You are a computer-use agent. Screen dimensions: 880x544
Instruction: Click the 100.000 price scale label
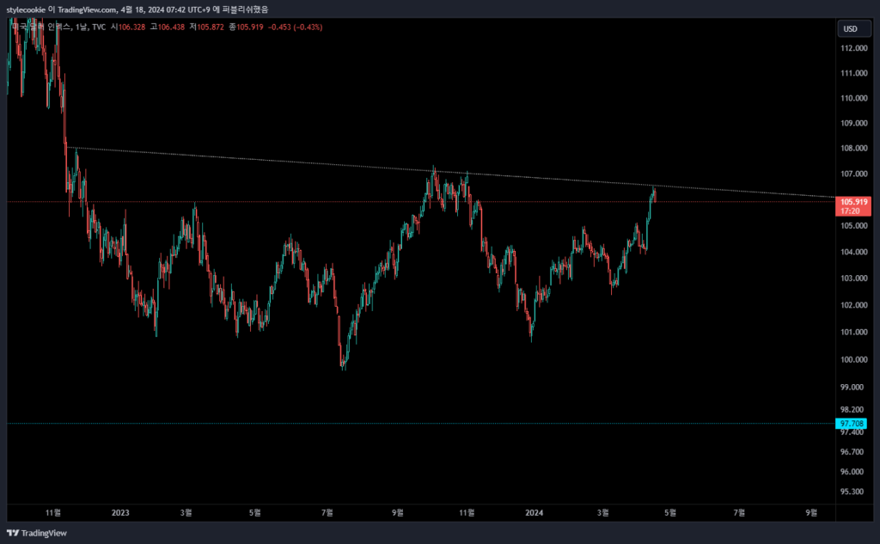point(852,359)
